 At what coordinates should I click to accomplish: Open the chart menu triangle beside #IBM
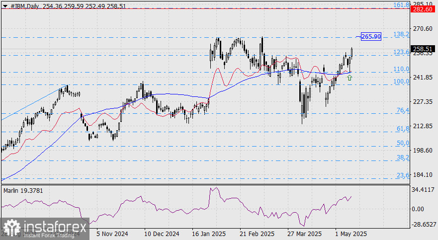(5, 6)
